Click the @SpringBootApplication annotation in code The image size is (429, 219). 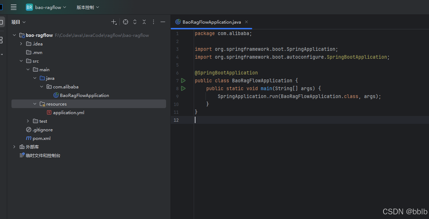[x=226, y=73]
